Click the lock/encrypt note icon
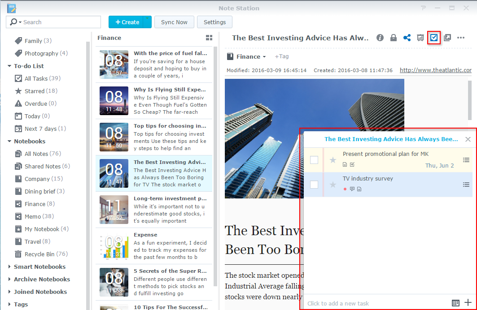Viewport: 477px width, 310px height. tap(394, 38)
